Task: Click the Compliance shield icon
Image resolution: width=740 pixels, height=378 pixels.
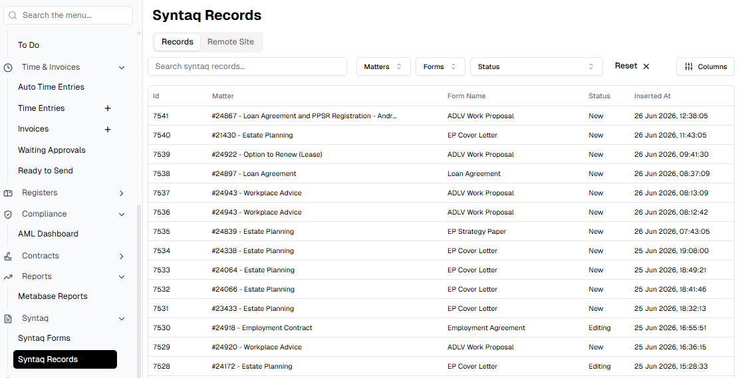Action: click(x=8, y=215)
